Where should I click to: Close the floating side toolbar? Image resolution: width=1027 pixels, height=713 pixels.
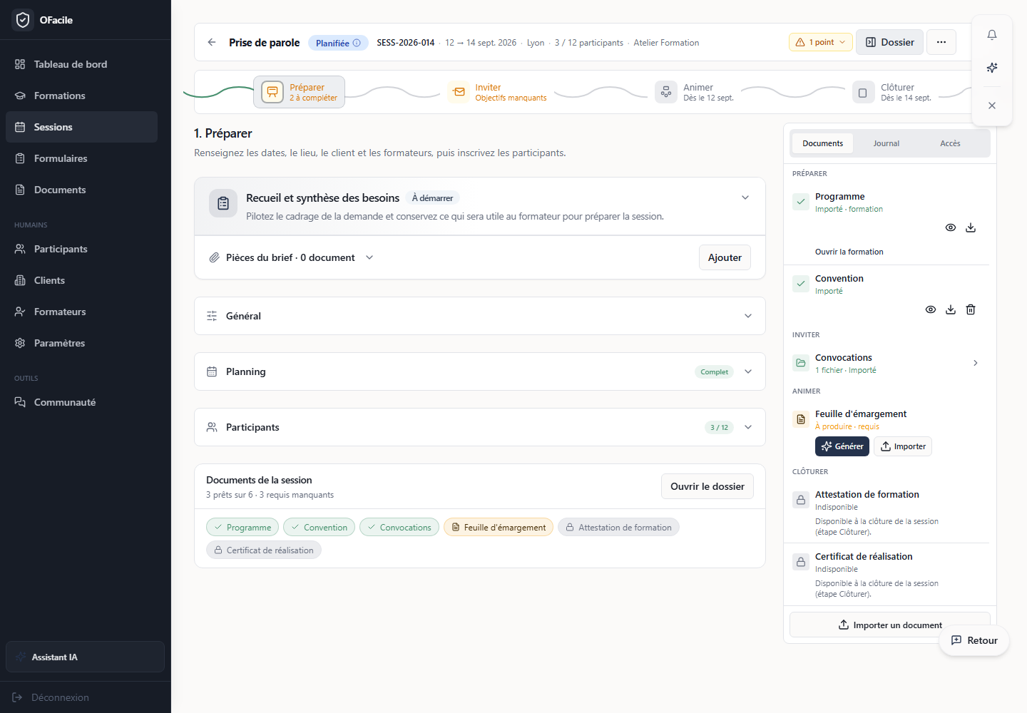tap(992, 106)
